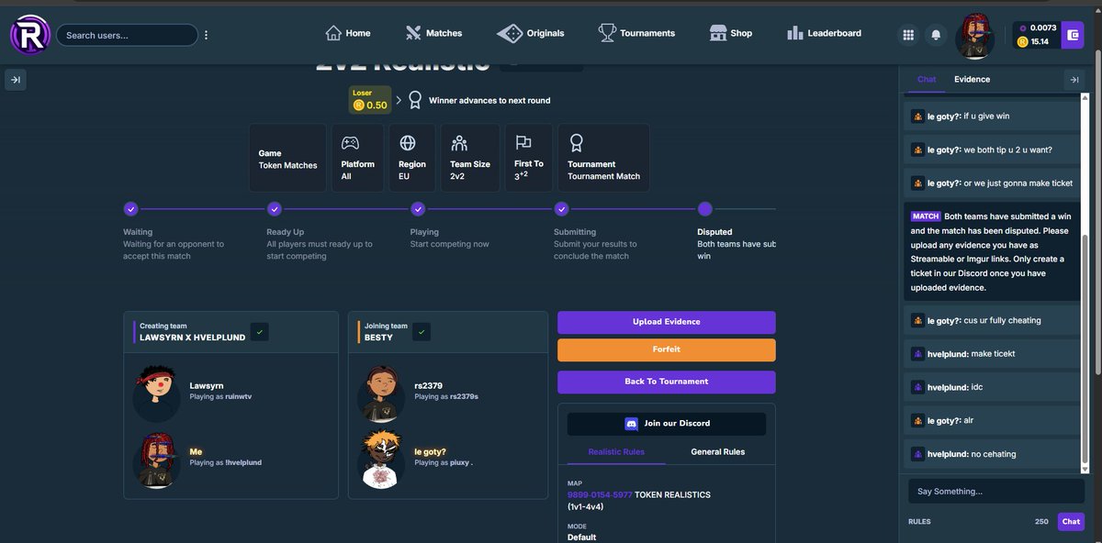
Task: Open the Me player avatar
Action: pos(157,458)
